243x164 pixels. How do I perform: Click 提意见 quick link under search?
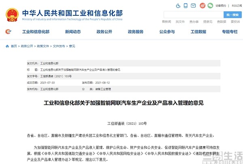pyautogui.click(x=208, y=22)
